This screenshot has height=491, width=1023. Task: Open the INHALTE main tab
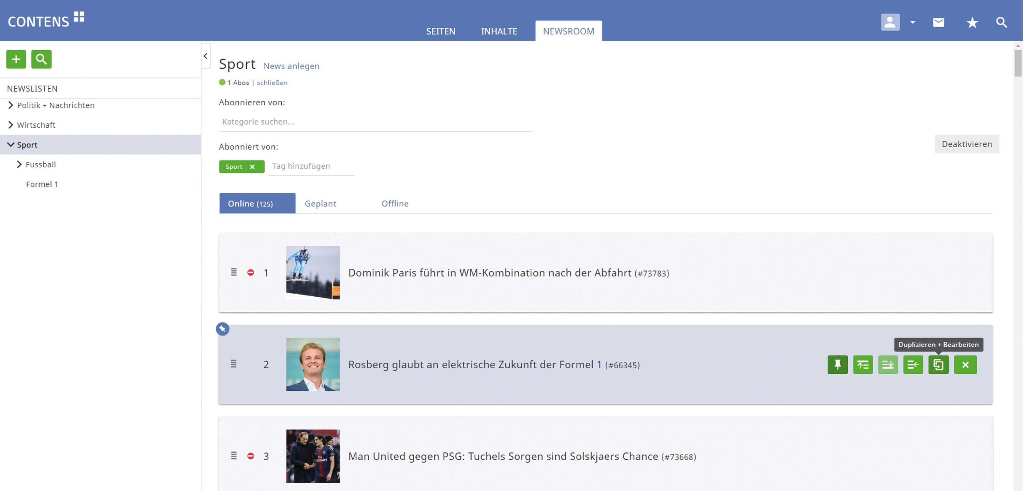tap(499, 31)
